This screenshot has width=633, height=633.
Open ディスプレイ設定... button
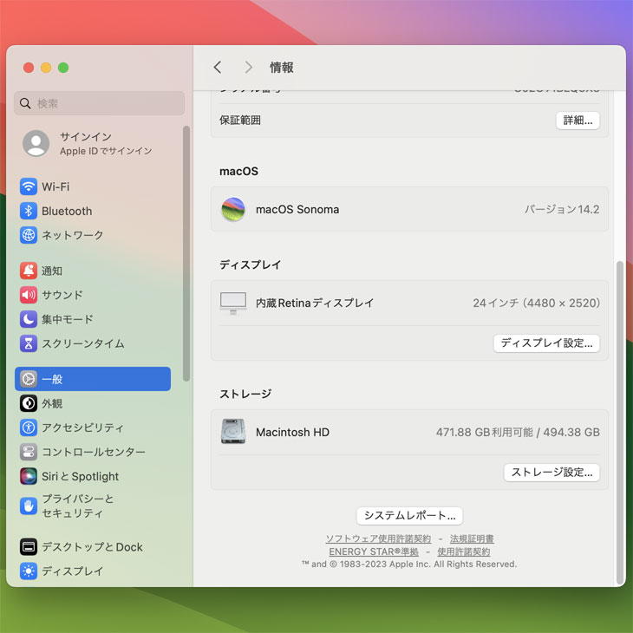(x=546, y=343)
